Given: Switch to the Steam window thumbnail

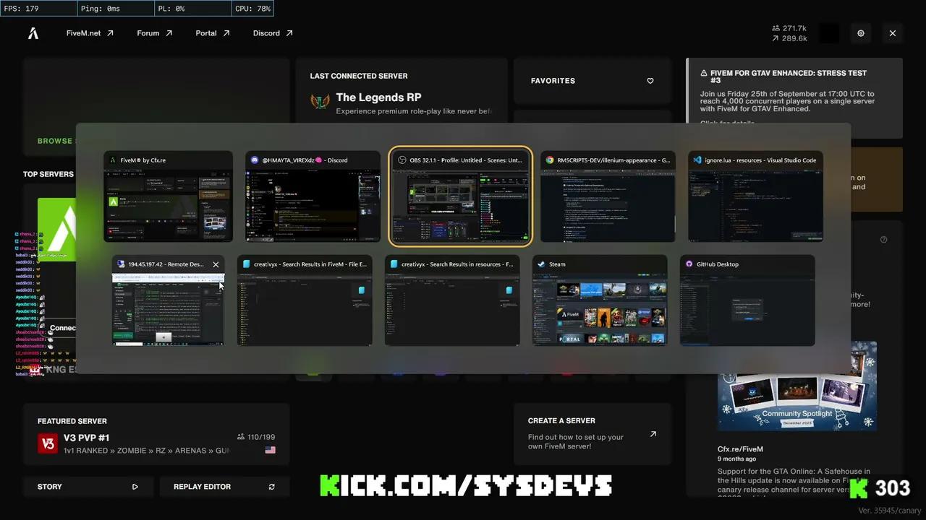Looking at the screenshot, I should [600, 300].
